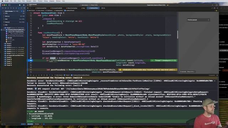The width and height of the screenshot is (228, 128).
Task: Open the Memory gauge report
Action: click(14, 16)
